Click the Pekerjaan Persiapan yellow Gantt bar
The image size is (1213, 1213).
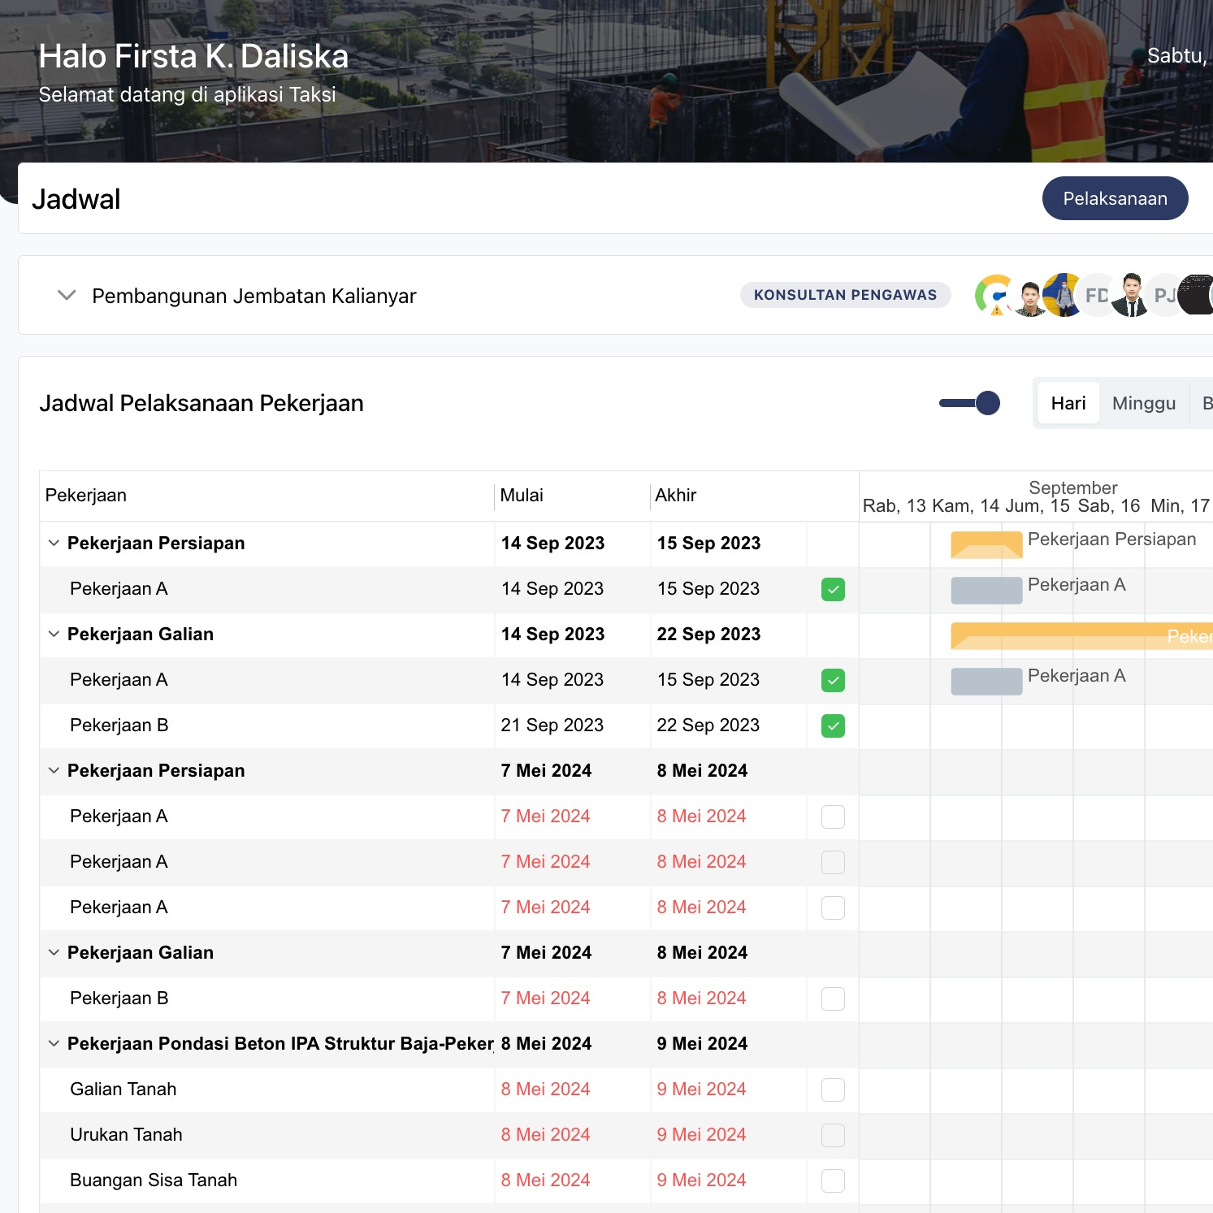pyautogui.click(x=986, y=544)
